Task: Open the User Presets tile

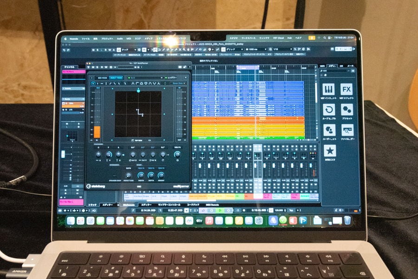Action: 329,130
